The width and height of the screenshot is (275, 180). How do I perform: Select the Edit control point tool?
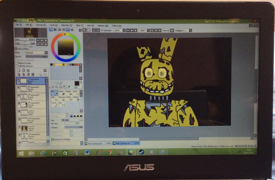coord(54,99)
